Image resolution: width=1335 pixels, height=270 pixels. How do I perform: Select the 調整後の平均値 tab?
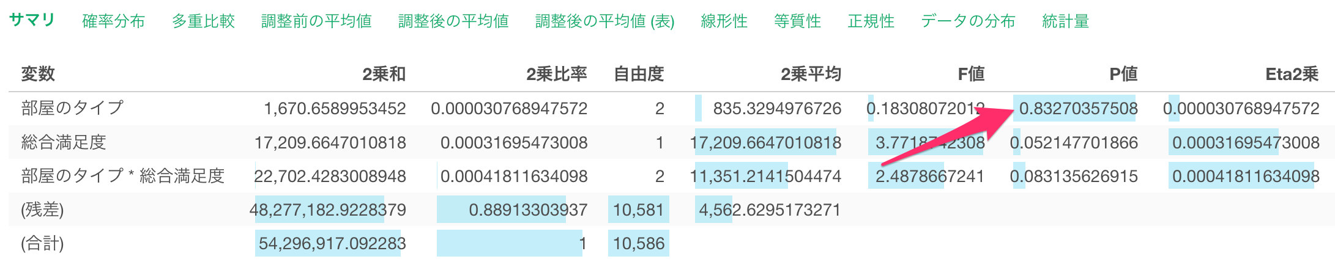pos(453,21)
